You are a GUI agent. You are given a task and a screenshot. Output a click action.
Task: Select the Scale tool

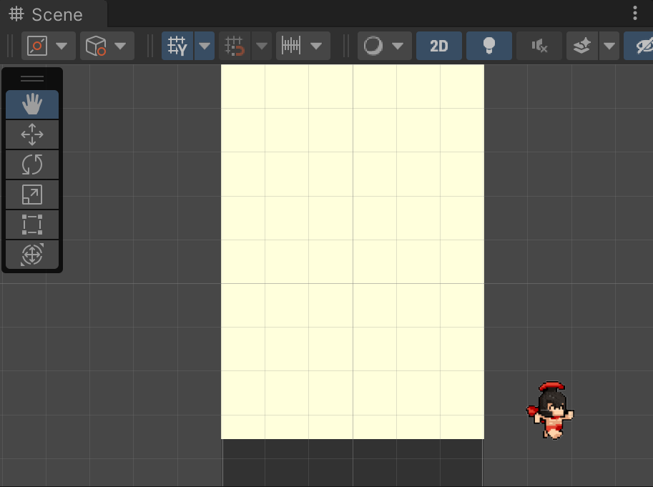(32, 195)
